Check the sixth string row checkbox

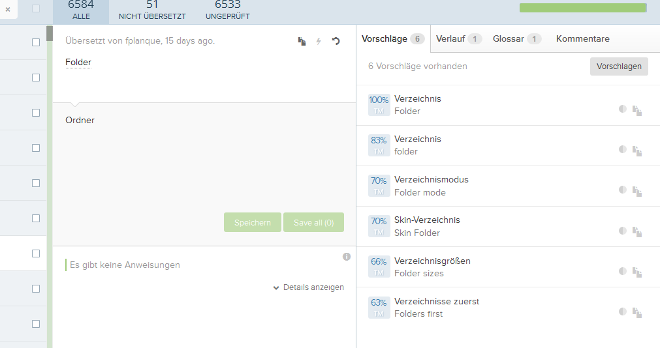tap(36, 218)
